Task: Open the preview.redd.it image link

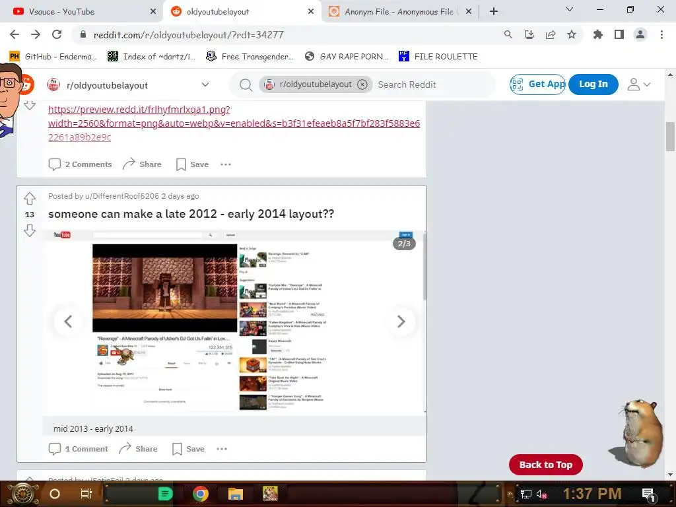Action: [234, 123]
